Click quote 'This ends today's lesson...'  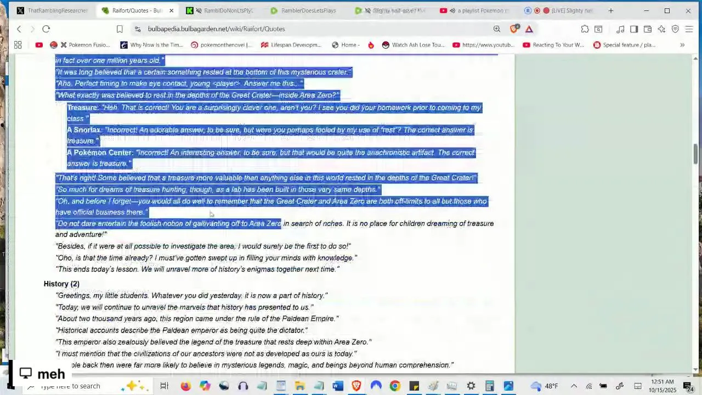197,269
